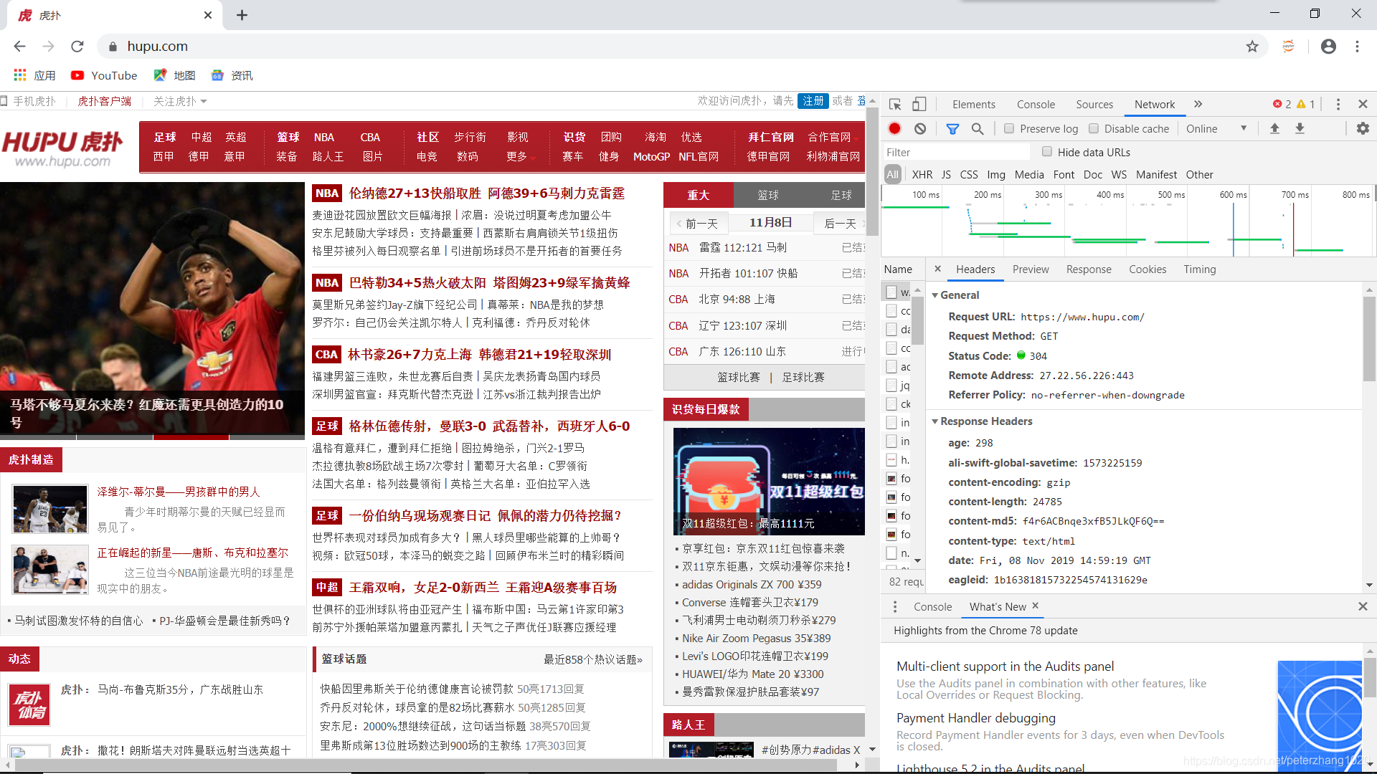The image size is (1377, 774).
Task: Close the DevTools panel
Action: click(x=1363, y=105)
